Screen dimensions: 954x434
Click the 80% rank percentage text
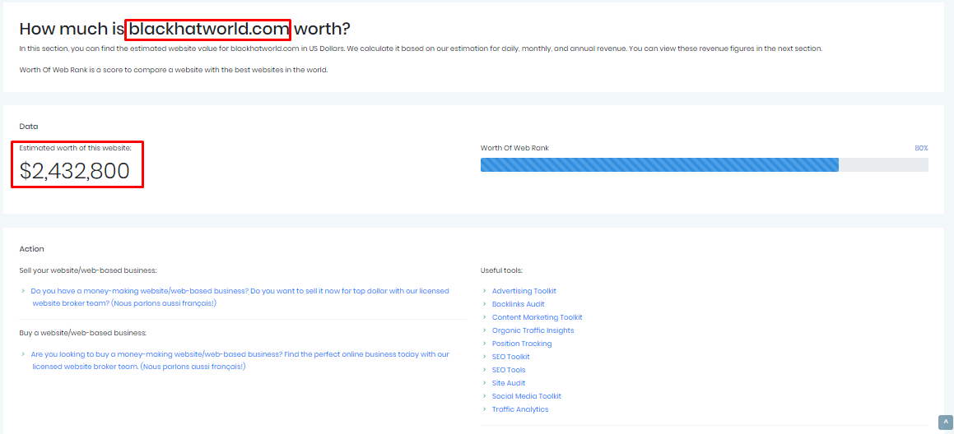click(x=921, y=148)
